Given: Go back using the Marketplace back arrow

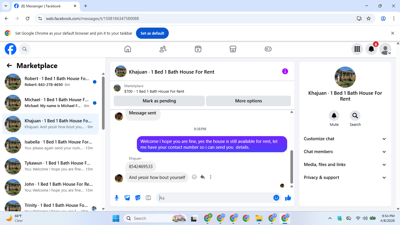Looking at the screenshot, I should click(x=9, y=66).
